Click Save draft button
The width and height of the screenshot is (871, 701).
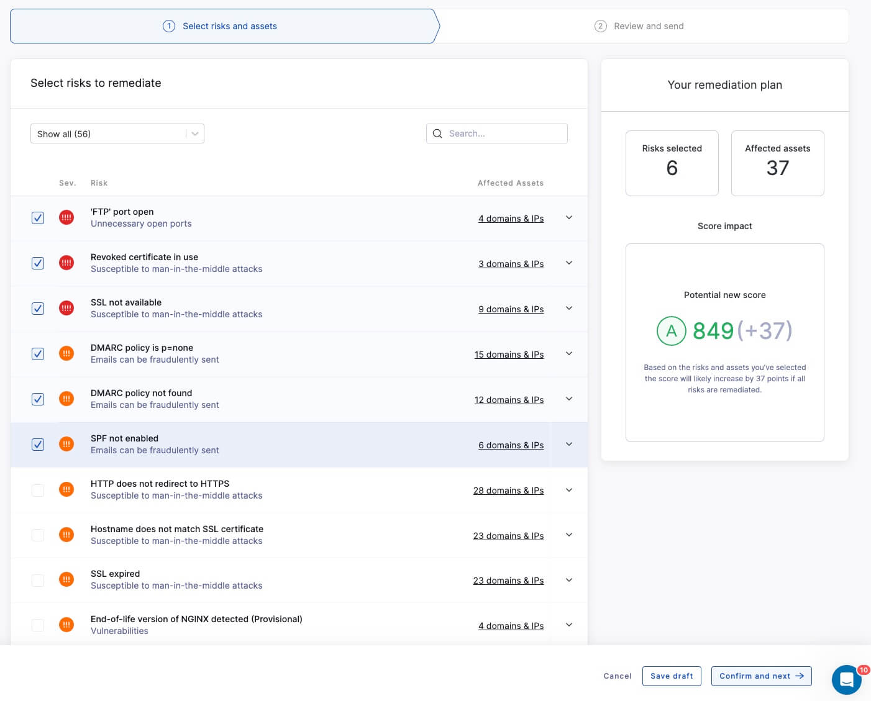tap(672, 676)
